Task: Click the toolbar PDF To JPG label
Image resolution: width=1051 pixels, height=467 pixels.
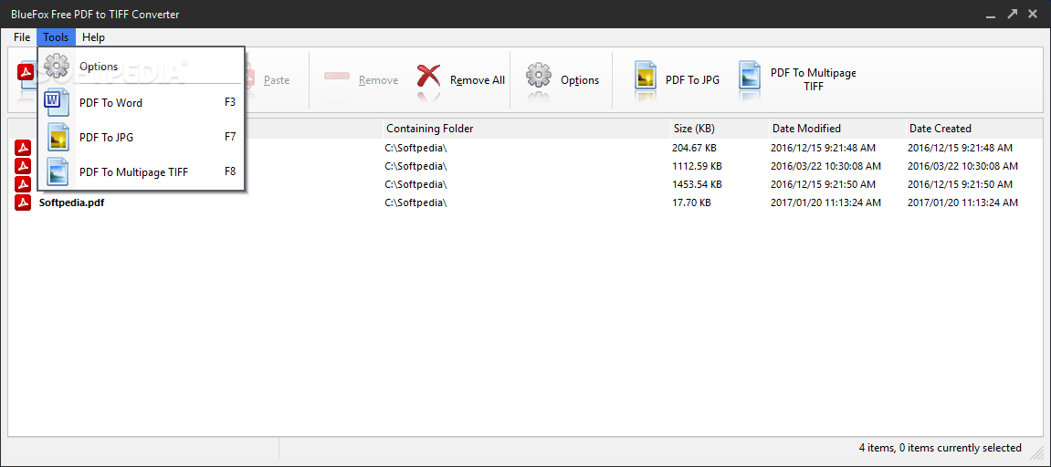Action: tap(692, 79)
